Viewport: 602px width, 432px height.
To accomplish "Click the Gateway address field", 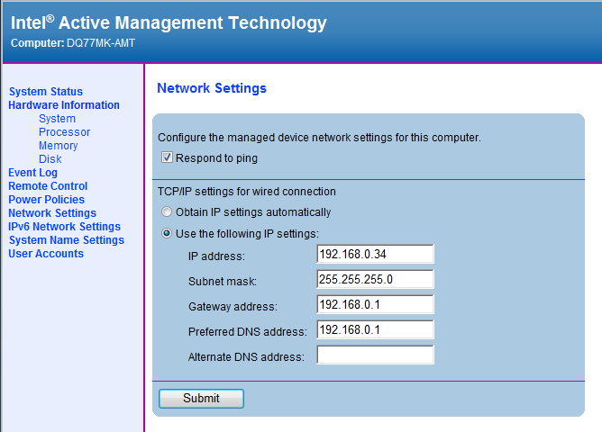I will 376,305.
